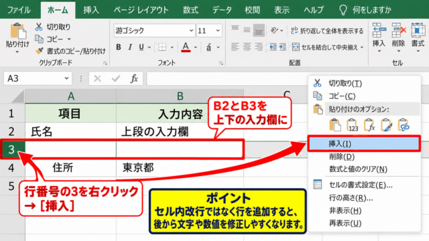The height and width of the screenshot is (241, 429).
Task: Toggle Italic formatting
Action: coord(130,48)
